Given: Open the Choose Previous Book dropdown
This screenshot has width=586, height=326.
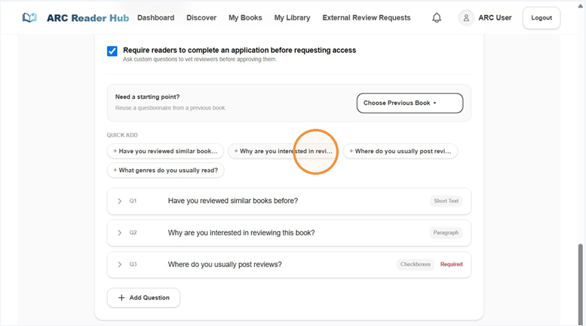Looking at the screenshot, I should [x=410, y=103].
